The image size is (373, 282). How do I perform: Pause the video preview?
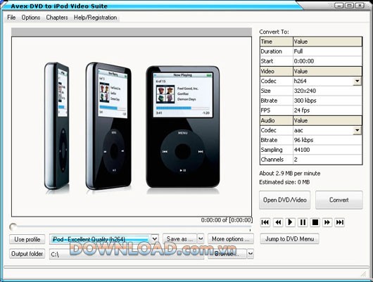pos(303,222)
